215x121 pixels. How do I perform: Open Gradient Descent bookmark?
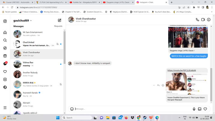point(93,12)
